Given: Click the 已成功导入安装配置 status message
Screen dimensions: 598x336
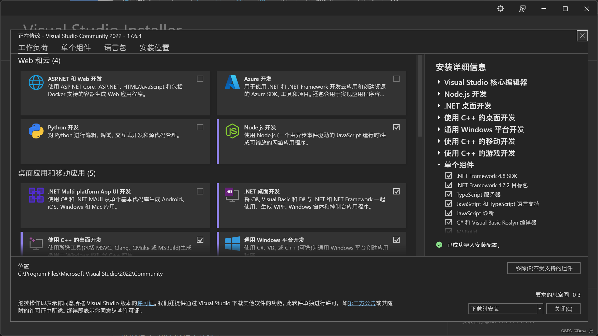Looking at the screenshot, I should (474, 245).
